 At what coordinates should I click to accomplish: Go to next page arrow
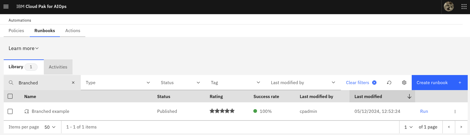coord(461,127)
